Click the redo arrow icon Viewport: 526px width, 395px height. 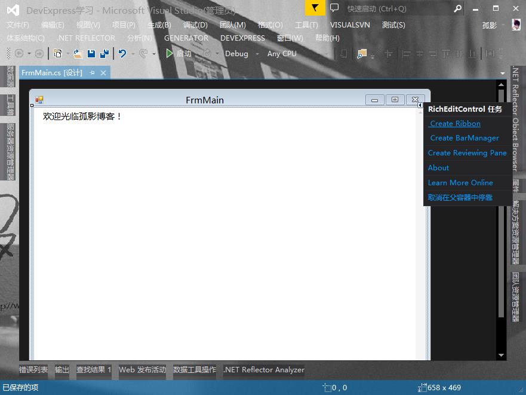point(143,53)
